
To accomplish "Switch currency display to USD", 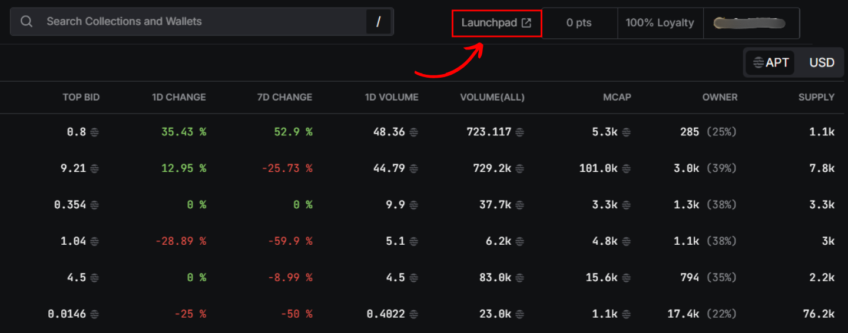I will (821, 62).
